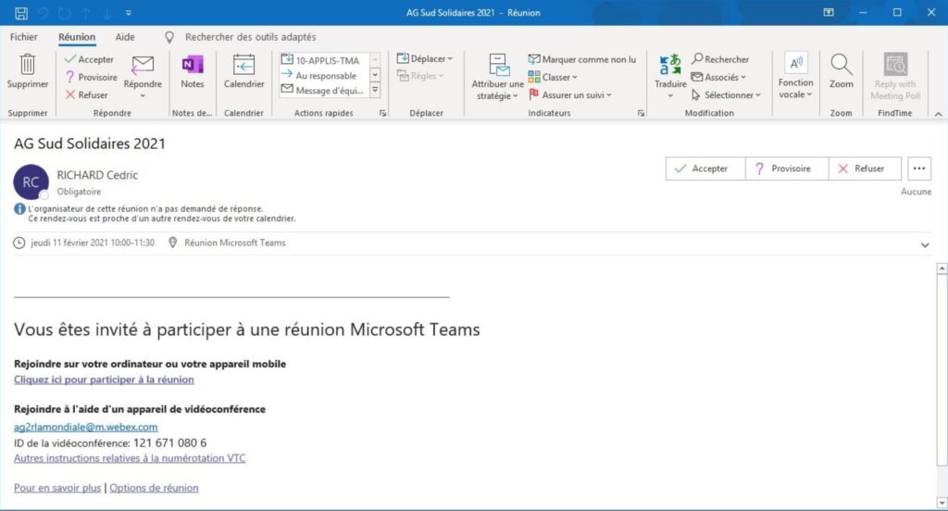Screen dimensions: 948x511
Task: Click the Traduire translate icon
Action: tap(670, 65)
